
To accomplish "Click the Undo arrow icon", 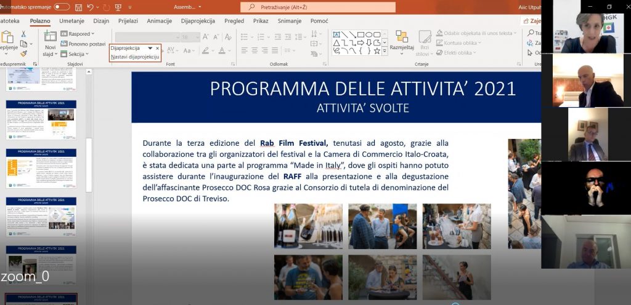I will click(90, 7).
